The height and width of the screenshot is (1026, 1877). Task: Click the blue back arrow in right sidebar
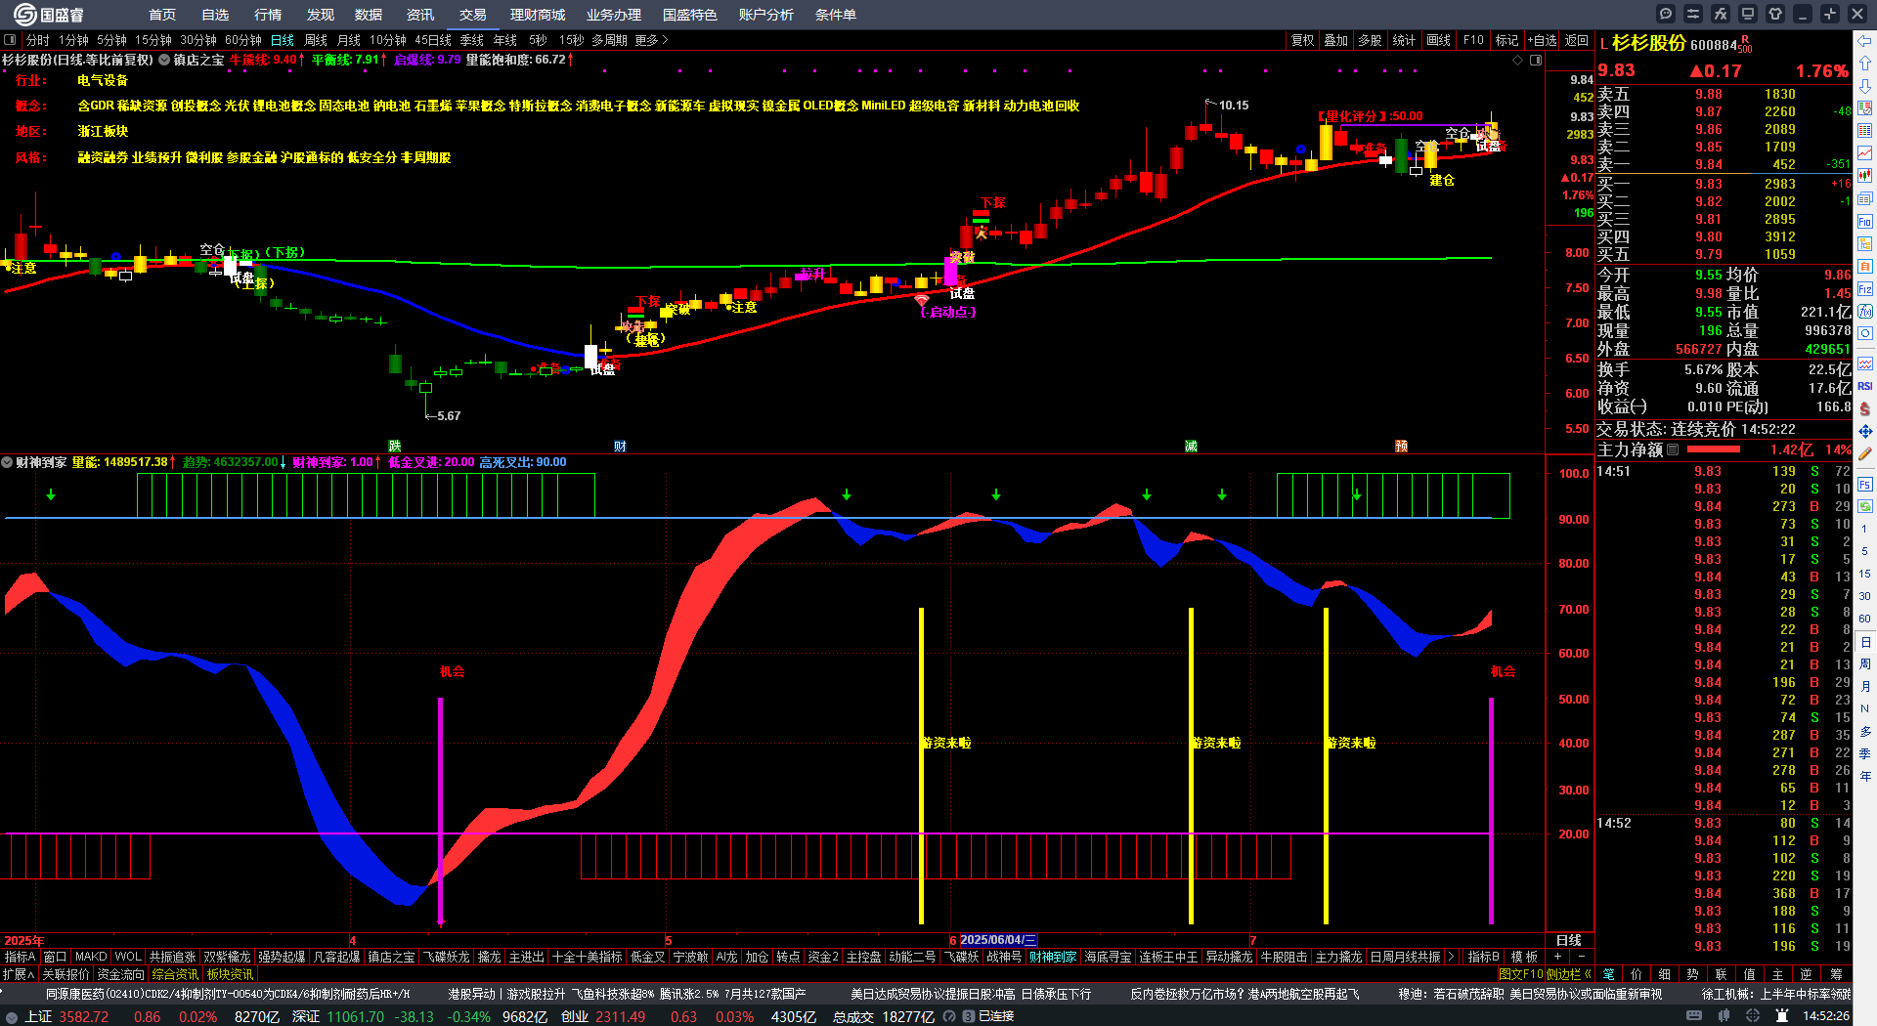pos(1865,41)
